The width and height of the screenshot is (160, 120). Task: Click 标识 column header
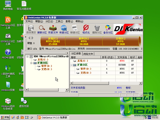[x=133, y=57]
